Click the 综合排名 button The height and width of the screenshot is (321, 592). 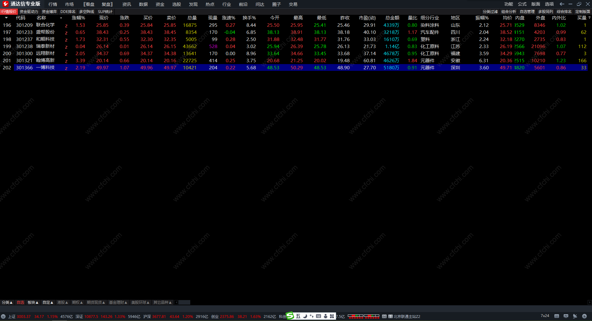[x=564, y=12]
